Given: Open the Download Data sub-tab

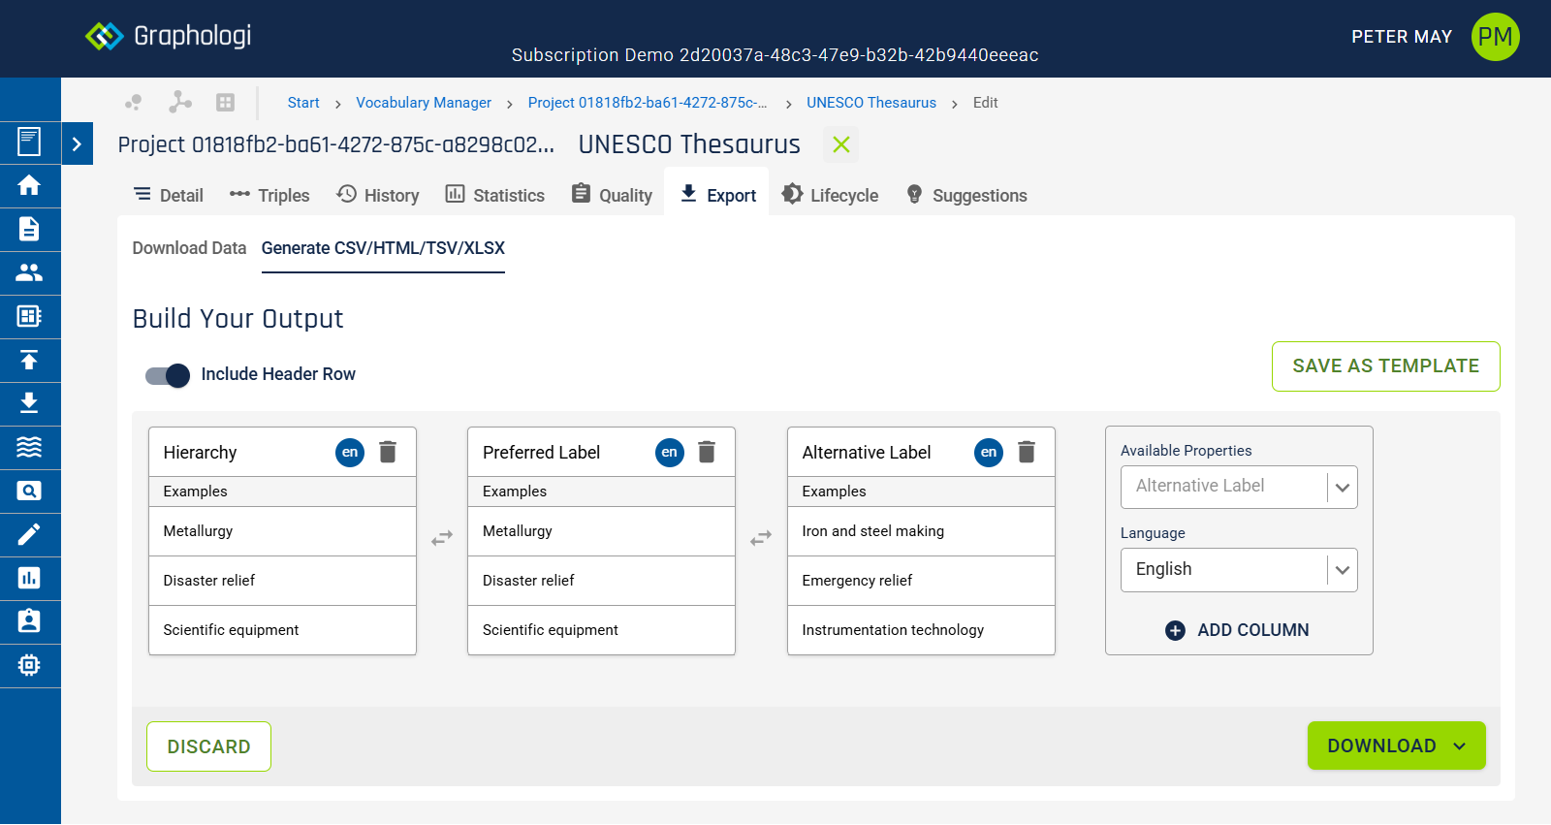Looking at the screenshot, I should [189, 248].
